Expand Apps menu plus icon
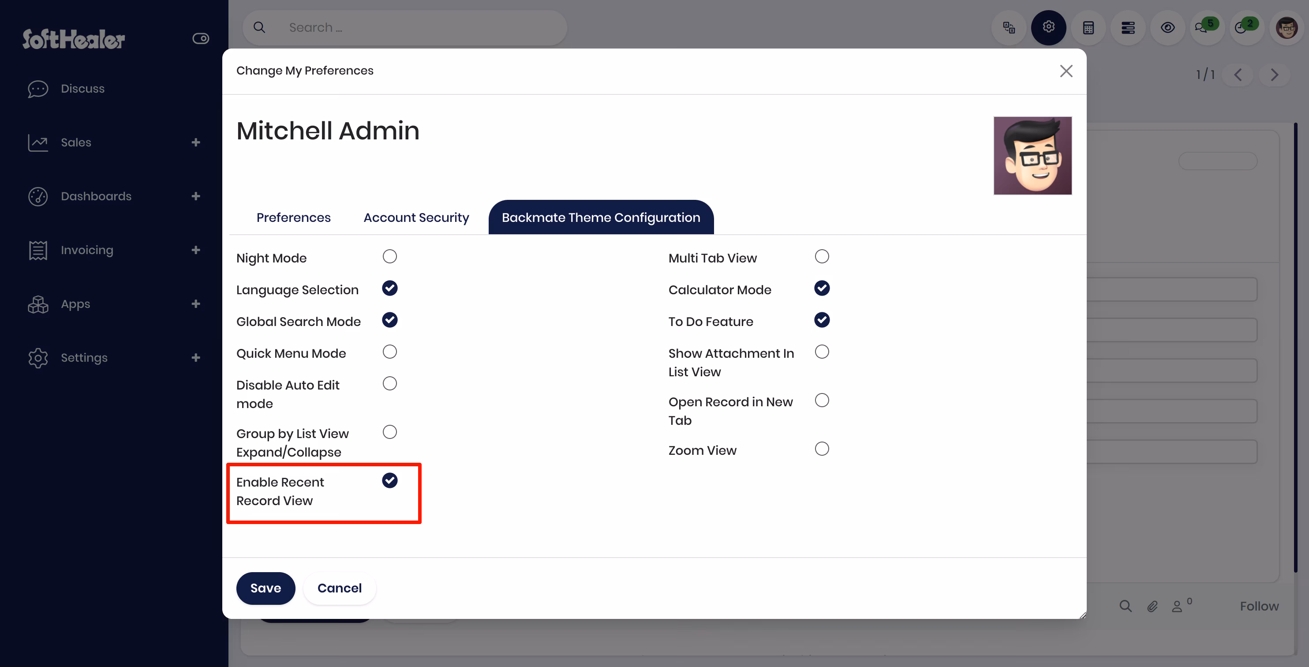1309x667 pixels. click(x=196, y=304)
